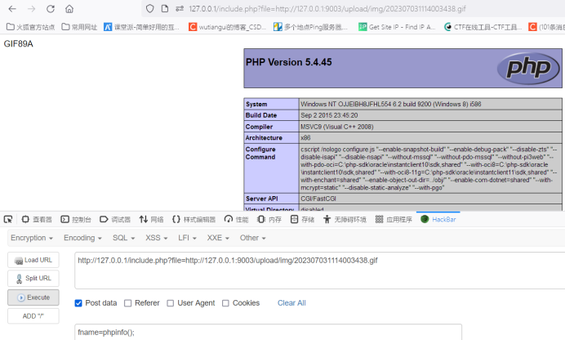
Task: Expand the Encryption dropdown menu
Action: tap(32, 238)
